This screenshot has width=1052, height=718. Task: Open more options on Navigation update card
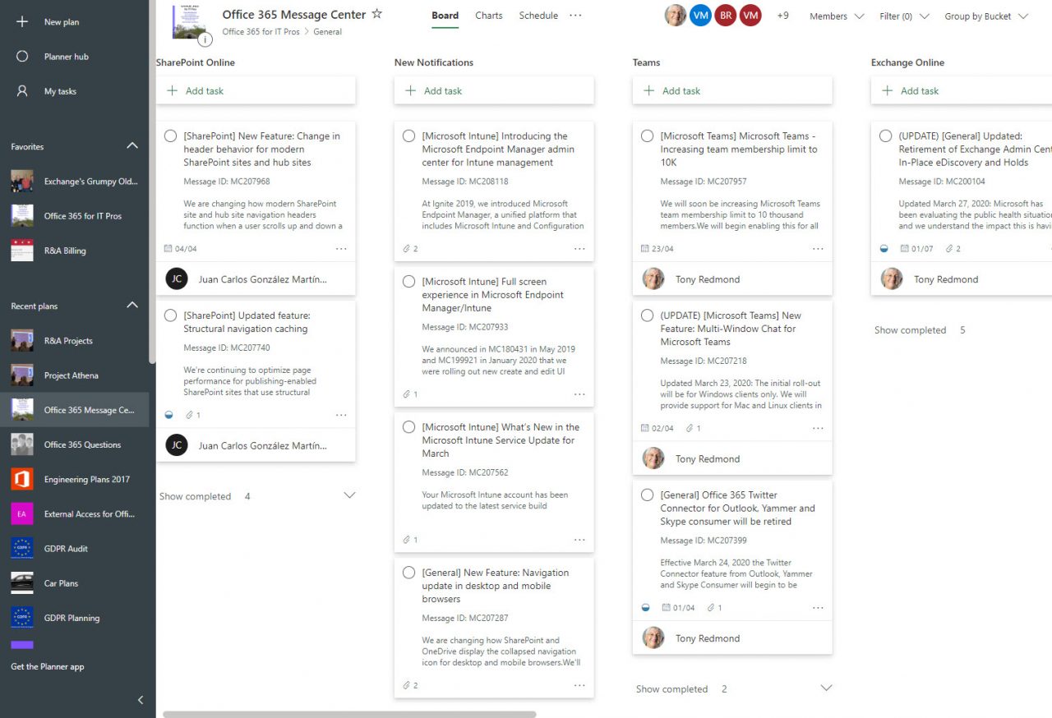(x=579, y=685)
